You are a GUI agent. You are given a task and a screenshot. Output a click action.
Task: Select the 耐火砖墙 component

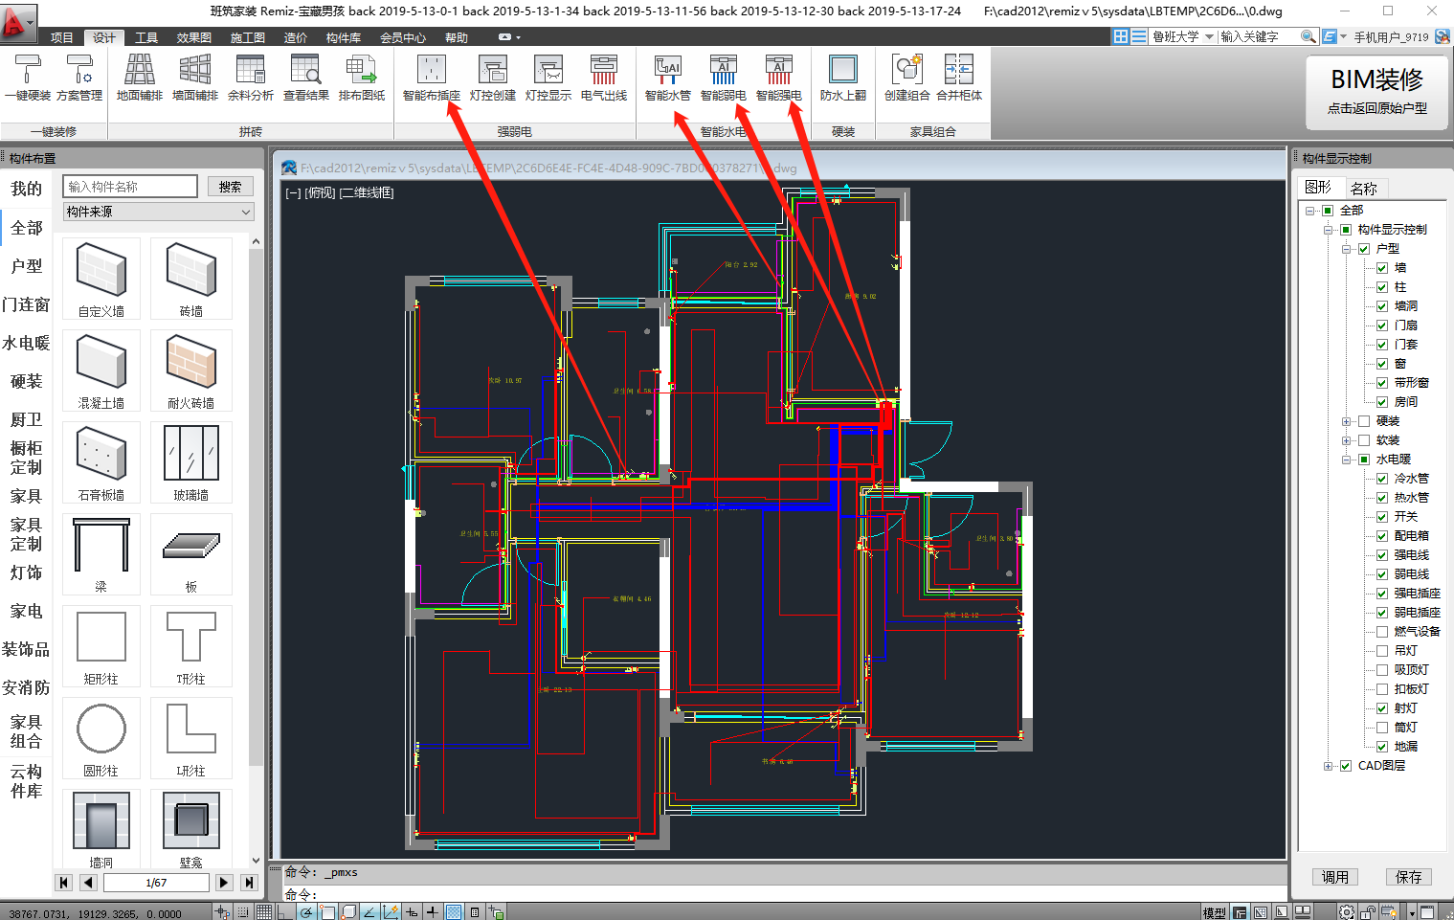click(191, 370)
